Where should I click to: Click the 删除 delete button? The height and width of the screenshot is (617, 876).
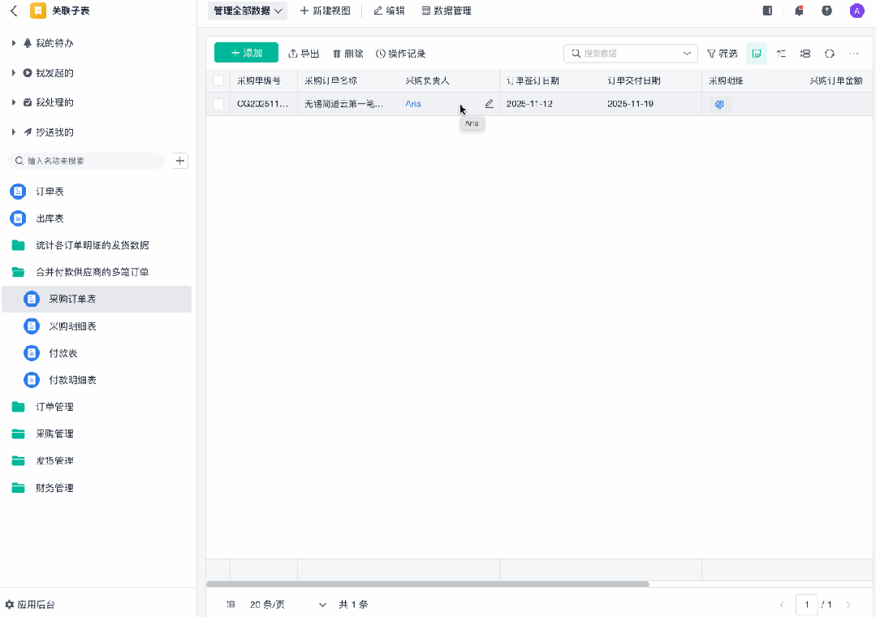coord(348,54)
